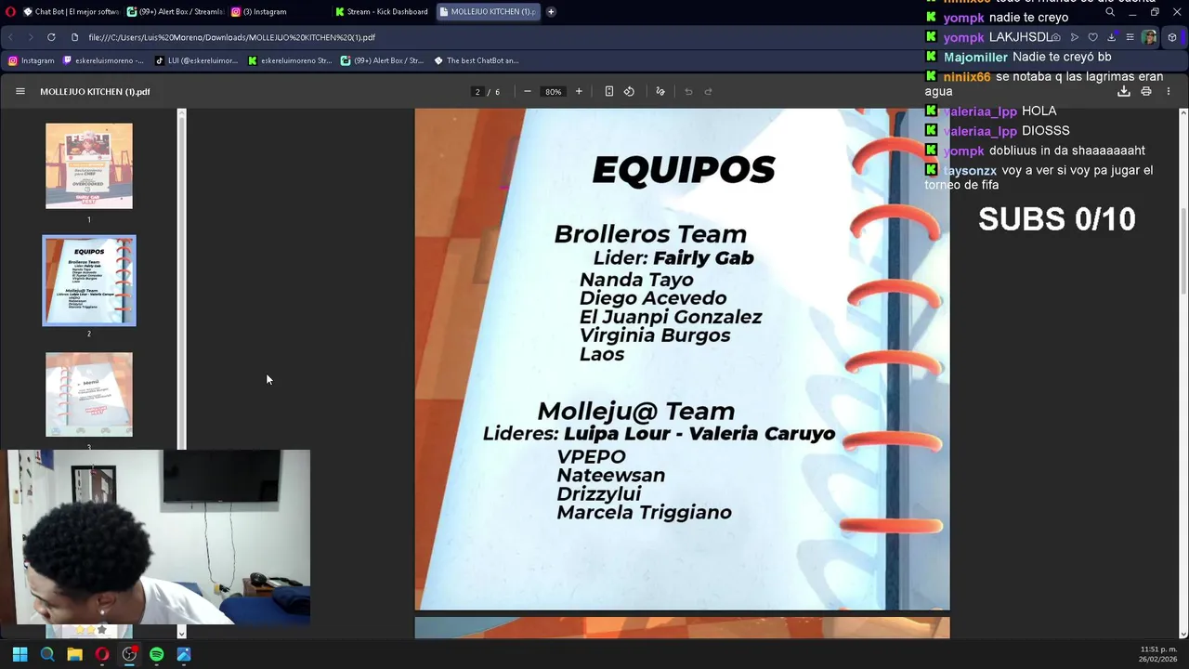Switch to Stream - Kick Dashboard tab
Screen dimensions: 1189x669
[382, 11]
